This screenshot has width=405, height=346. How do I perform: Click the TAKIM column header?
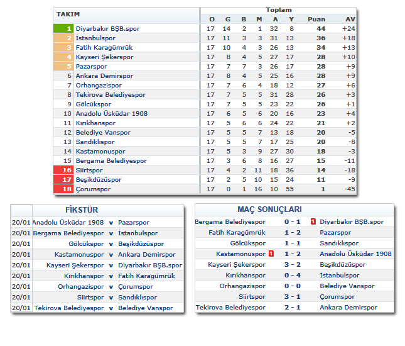point(68,14)
